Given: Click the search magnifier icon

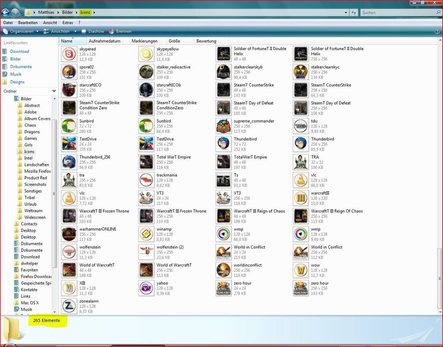Looking at the screenshot, I should pyautogui.click(x=438, y=12).
